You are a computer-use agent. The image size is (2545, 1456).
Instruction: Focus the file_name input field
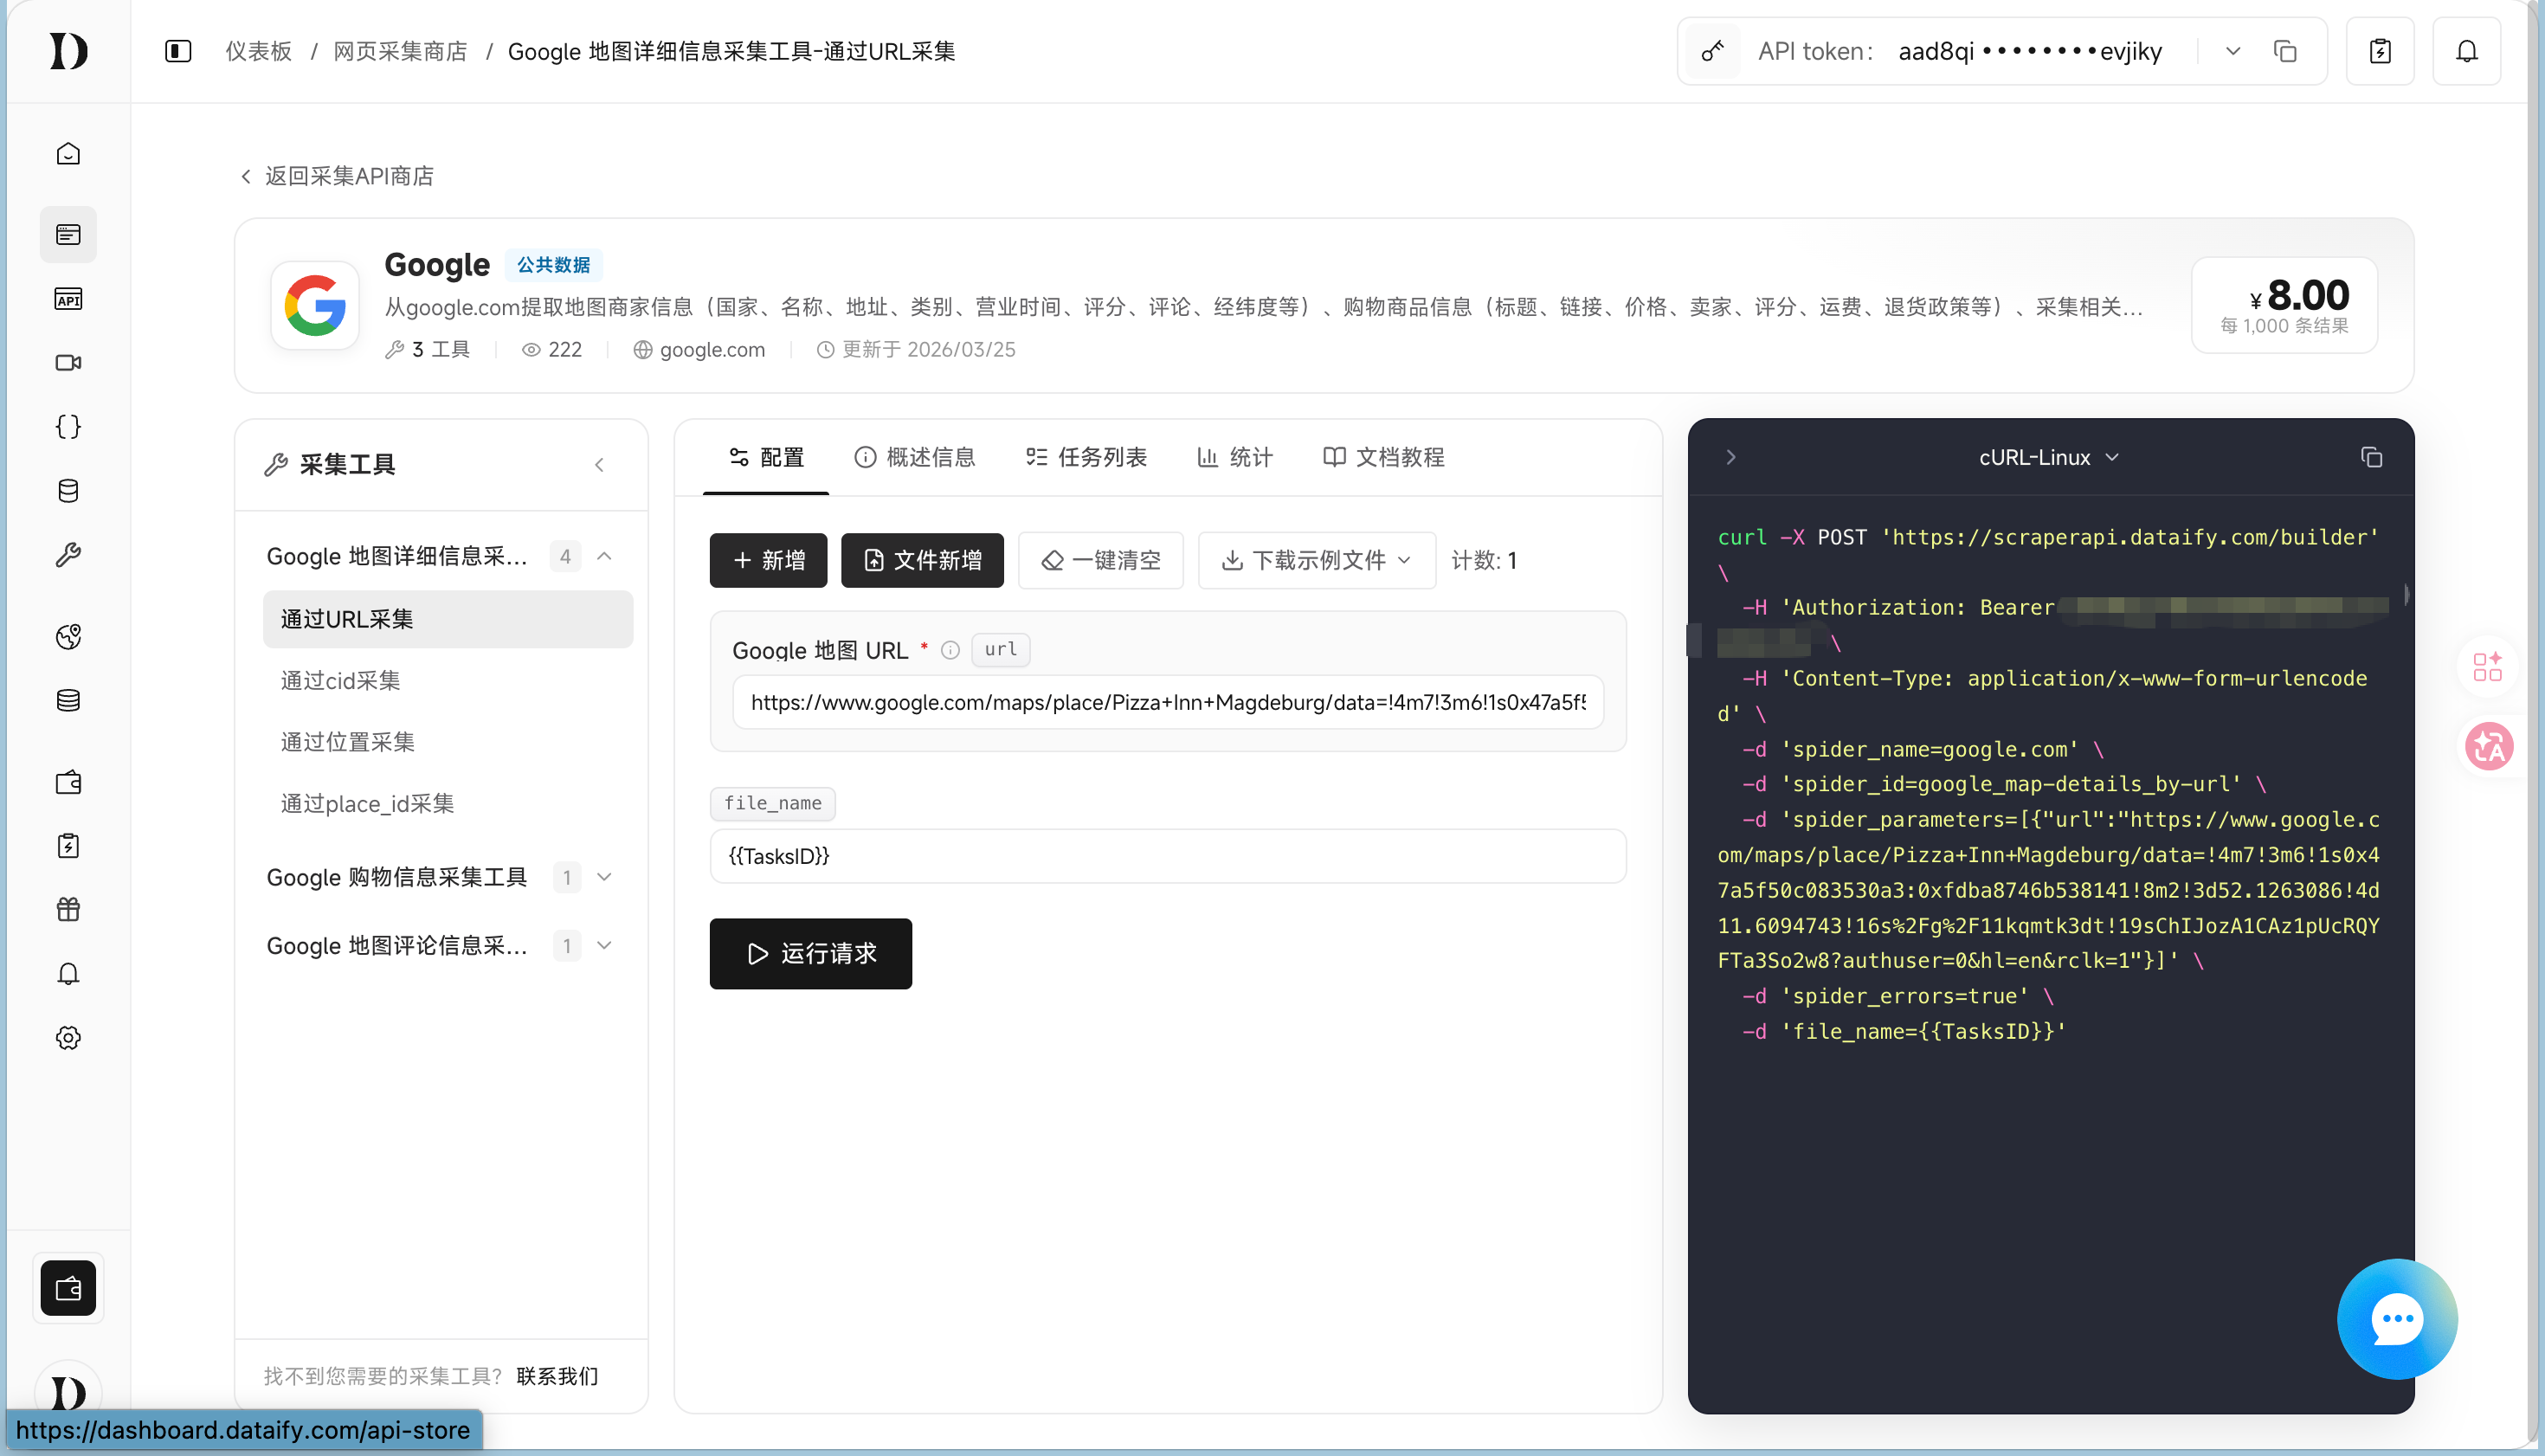pos(1168,856)
